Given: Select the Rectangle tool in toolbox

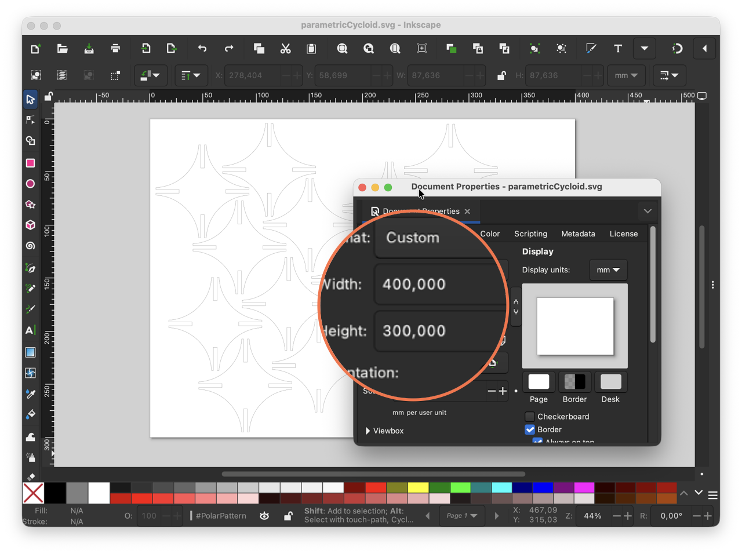Looking at the screenshot, I should point(31,163).
